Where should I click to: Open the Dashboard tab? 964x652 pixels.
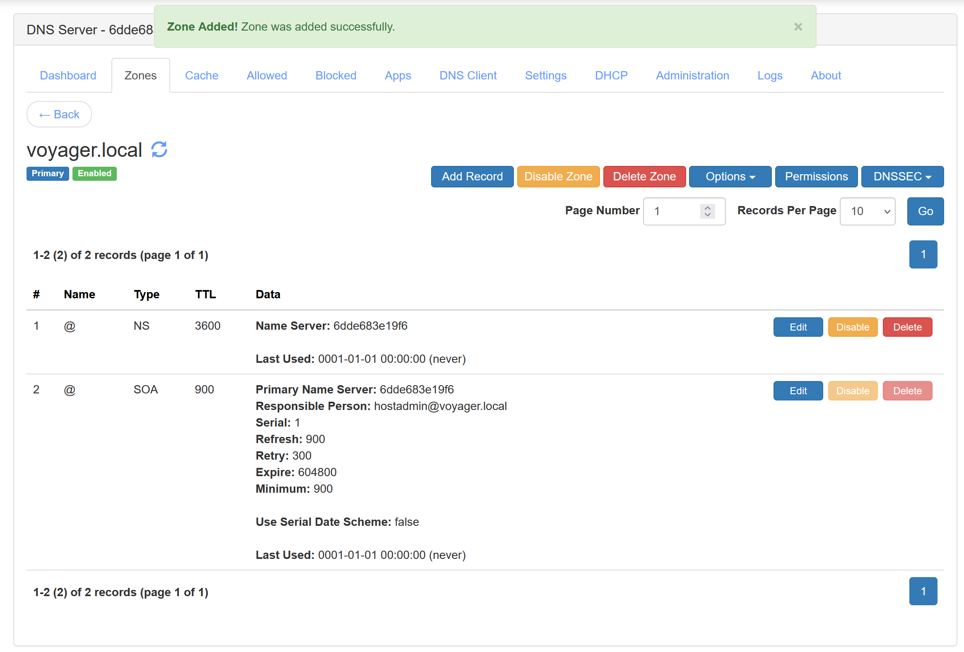click(68, 75)
